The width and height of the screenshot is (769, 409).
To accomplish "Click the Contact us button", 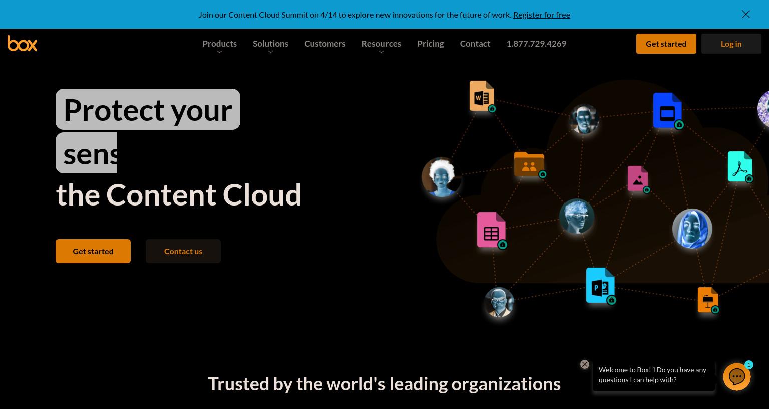I will click(x=183, y=251).
